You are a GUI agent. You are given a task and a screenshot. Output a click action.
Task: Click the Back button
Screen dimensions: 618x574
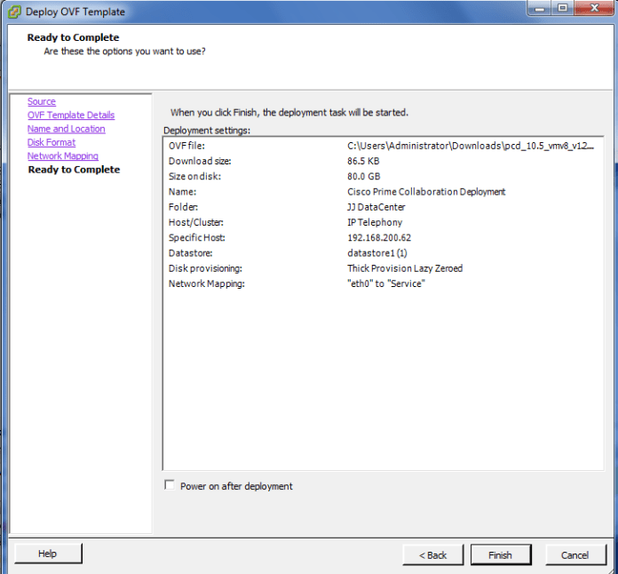tap(432, 554)
